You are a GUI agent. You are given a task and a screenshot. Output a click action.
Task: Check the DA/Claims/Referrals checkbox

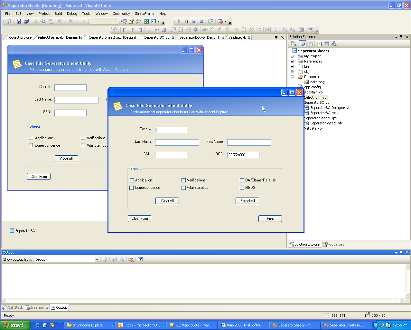pos(242,180)
